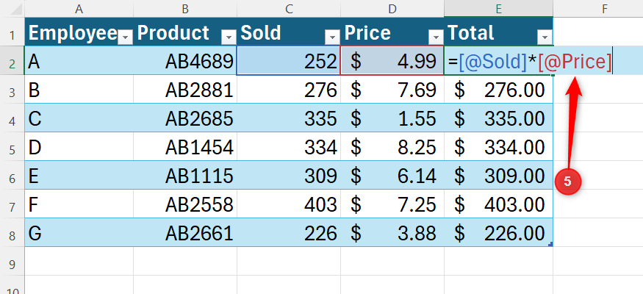Select price cell $ 4.99
Image resolution: width=643 pixels, height=294 pixels.
click(392, 60)
